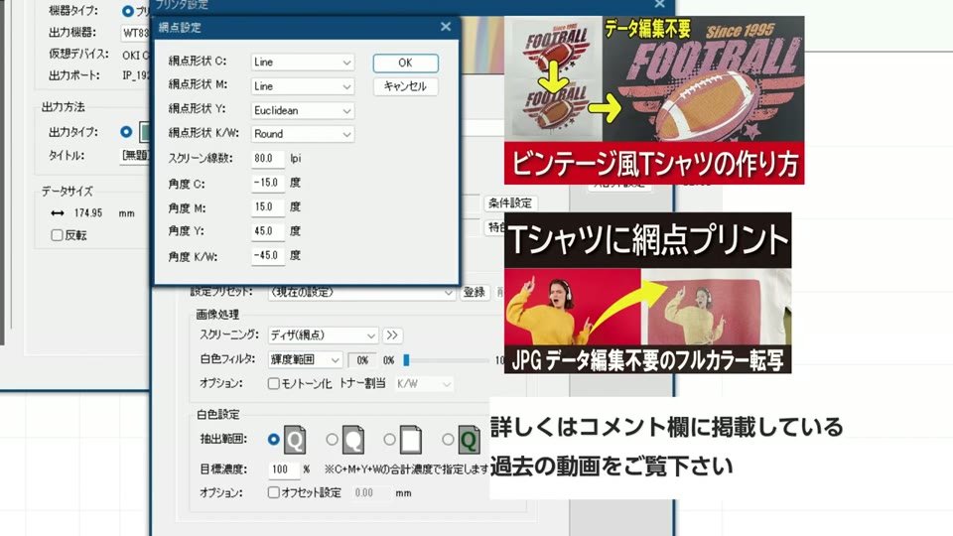953x536 pixels.
Task: Select the 出力タイプ radio button
Action: pos(126,132)
